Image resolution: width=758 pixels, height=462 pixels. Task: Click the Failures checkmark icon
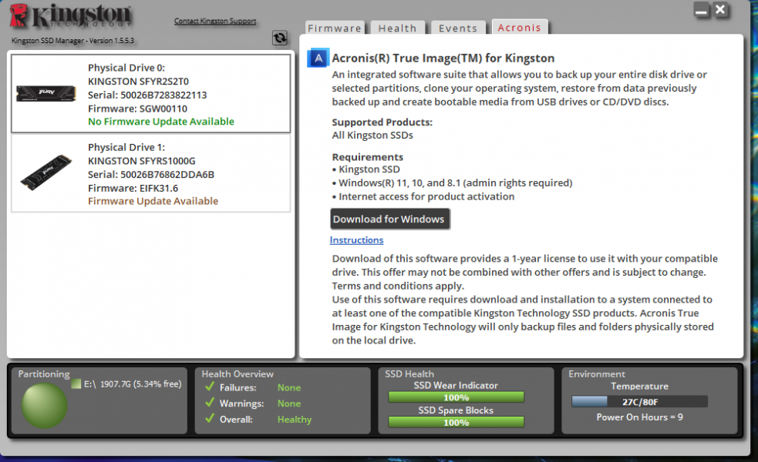click(x=209, y=387)
